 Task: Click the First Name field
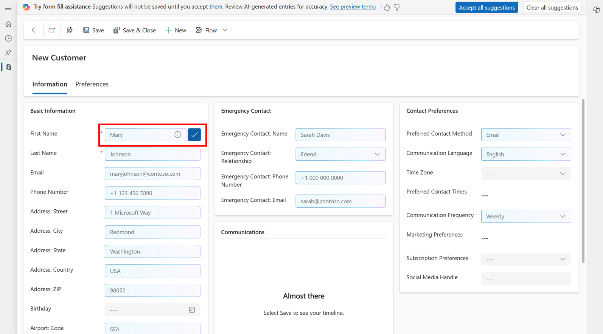[145, 135]
